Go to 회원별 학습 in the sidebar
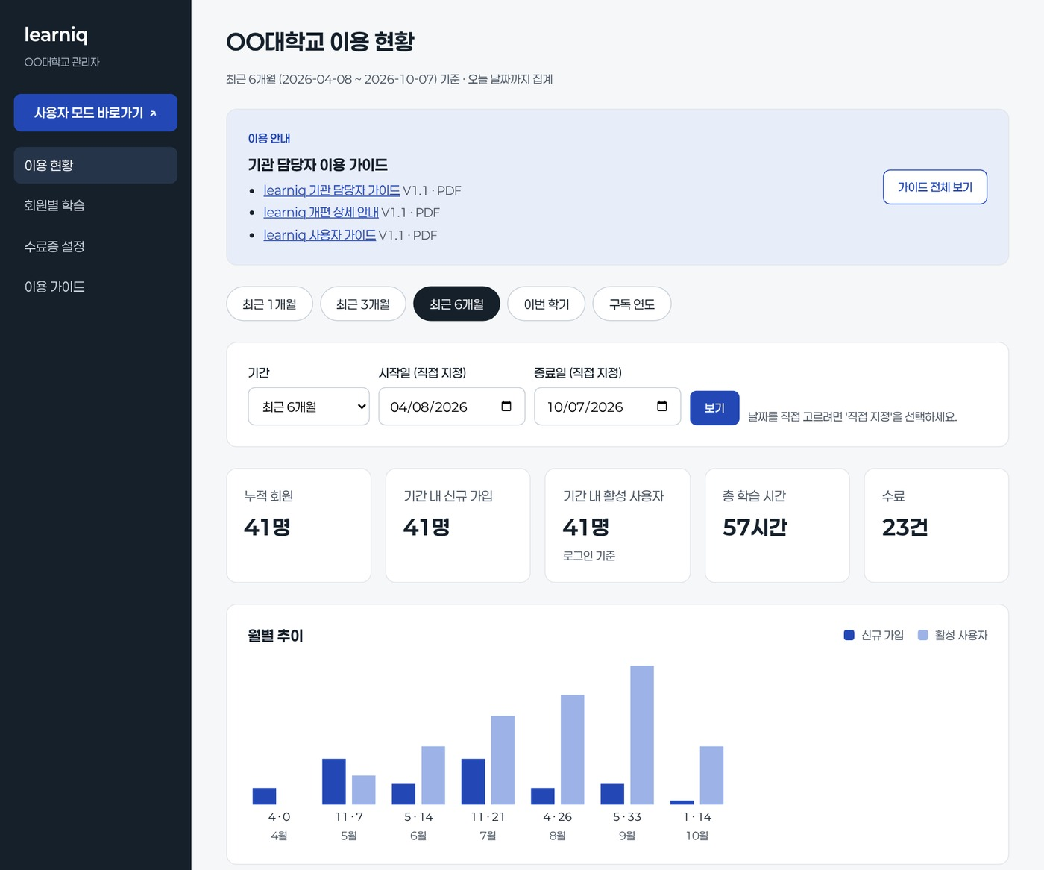 95,205
